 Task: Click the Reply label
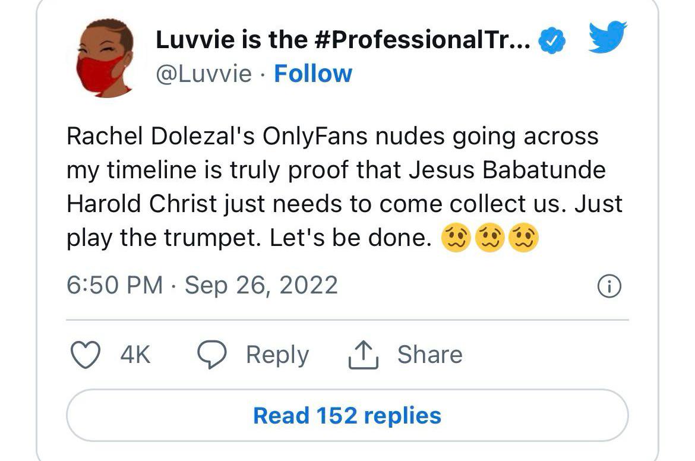tap(277, 355)
